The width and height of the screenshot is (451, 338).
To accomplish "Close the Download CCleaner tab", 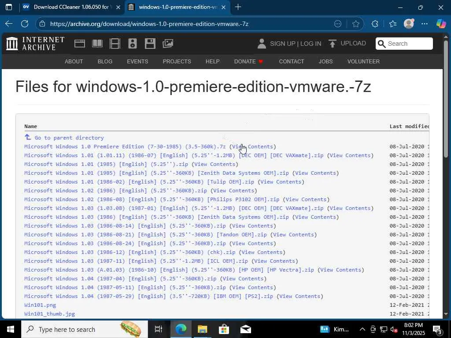I will pyautogui.click(x=118, y=7).
